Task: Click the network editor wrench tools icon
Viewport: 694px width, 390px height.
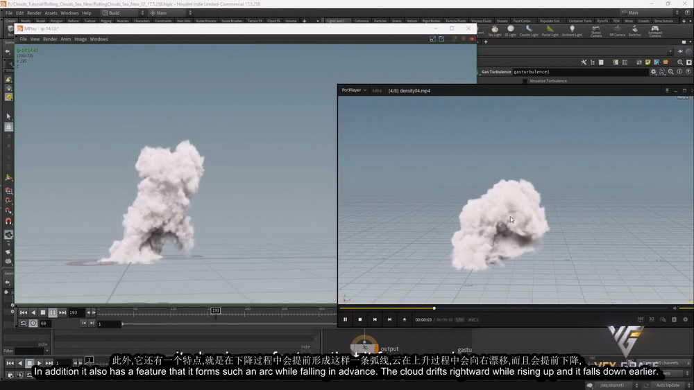Action: 584,62
